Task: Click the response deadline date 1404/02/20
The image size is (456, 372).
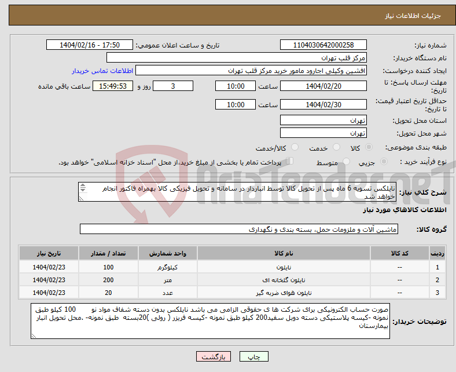Action: (x=323, y=86)
